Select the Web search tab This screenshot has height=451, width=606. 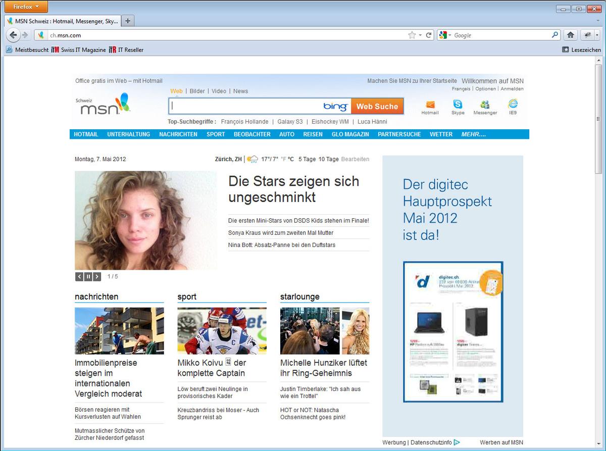coord(176,91)
